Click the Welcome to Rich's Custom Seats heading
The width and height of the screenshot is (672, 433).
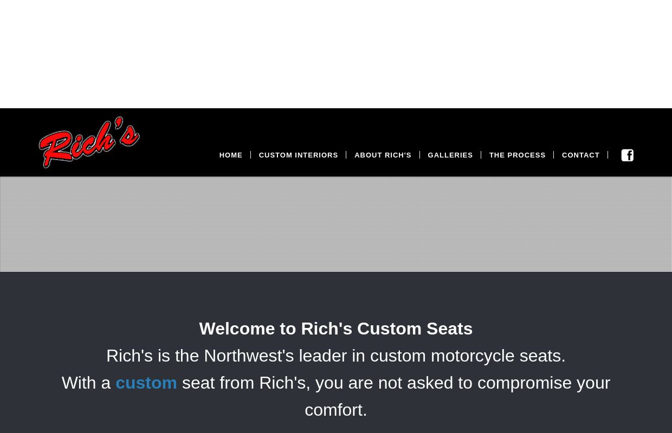point(336,329)
